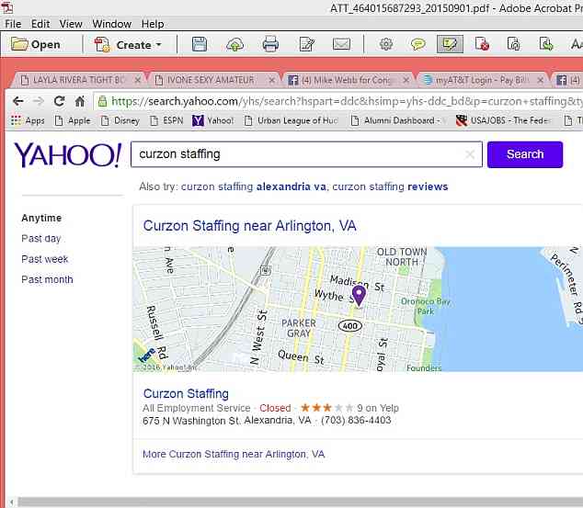
Task: Select the Past week filter
Action: coord(45,259)
